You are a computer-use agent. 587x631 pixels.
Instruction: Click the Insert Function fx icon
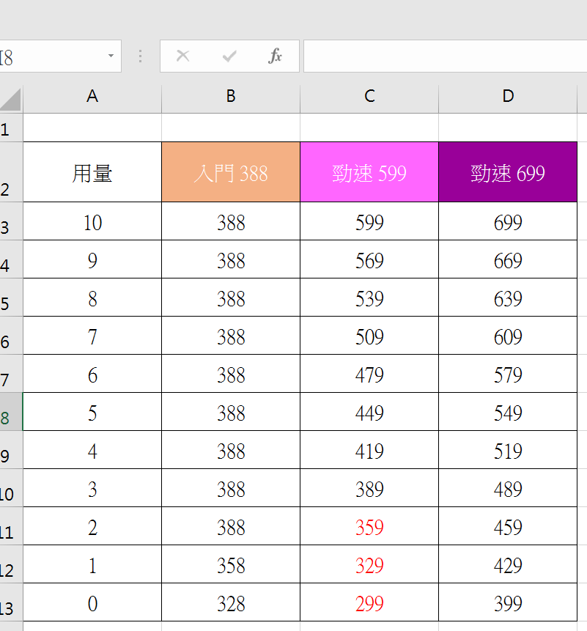point(276,56)
